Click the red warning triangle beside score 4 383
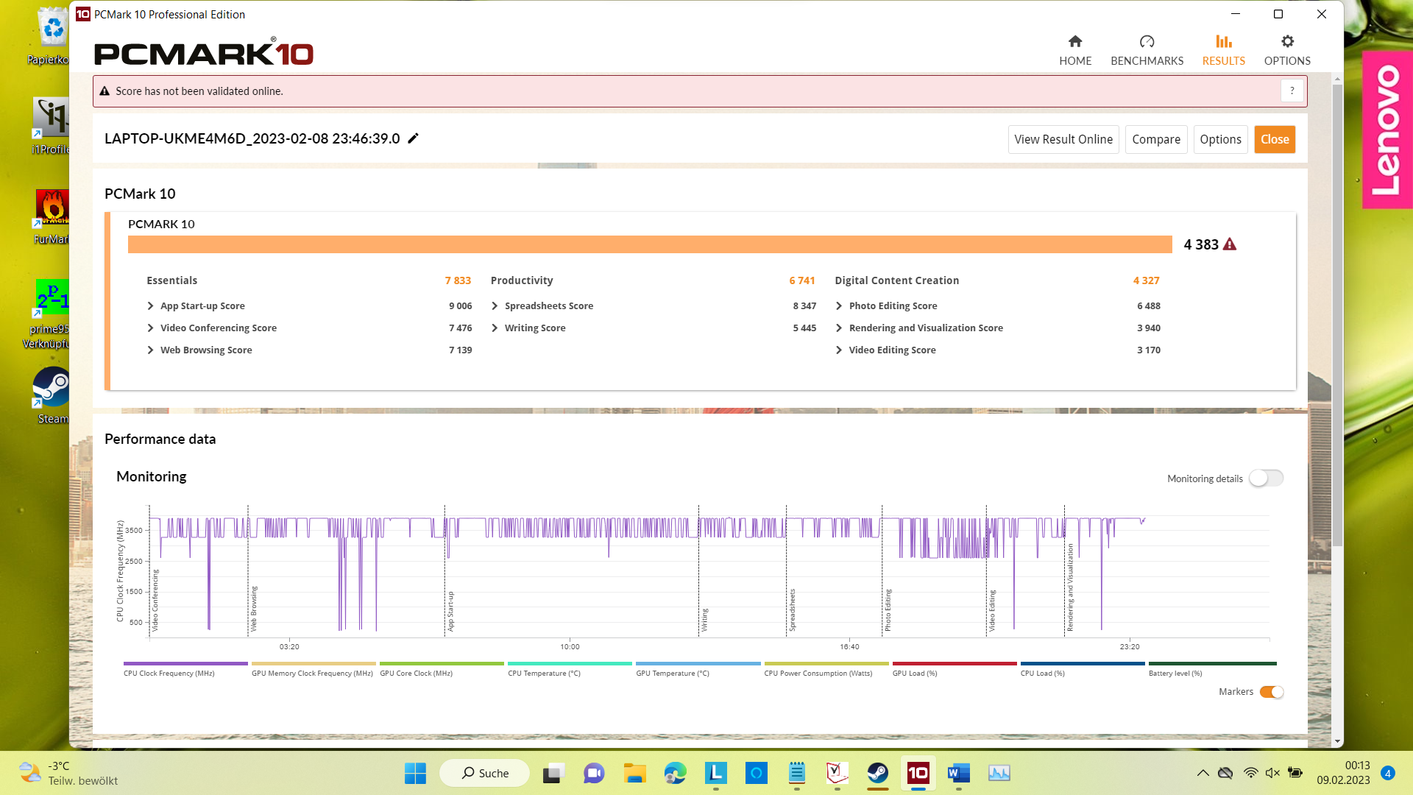Screen dimensions: 1413x795 [1230, 244]
